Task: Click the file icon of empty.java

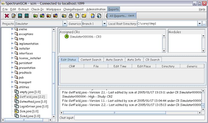Action: (x=17, y=91)
